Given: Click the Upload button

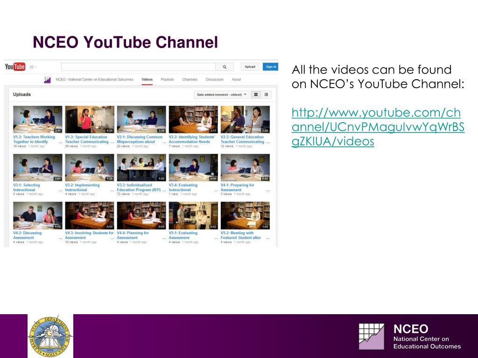Looking at the screenshot, I should [250, 67].
